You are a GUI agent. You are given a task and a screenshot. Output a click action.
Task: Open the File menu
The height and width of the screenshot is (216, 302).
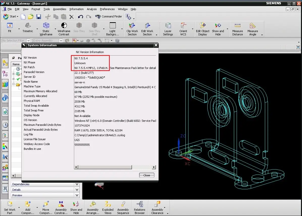click(x=9, y=9)
